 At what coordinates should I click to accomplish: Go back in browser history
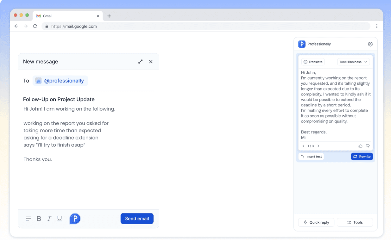16,26
